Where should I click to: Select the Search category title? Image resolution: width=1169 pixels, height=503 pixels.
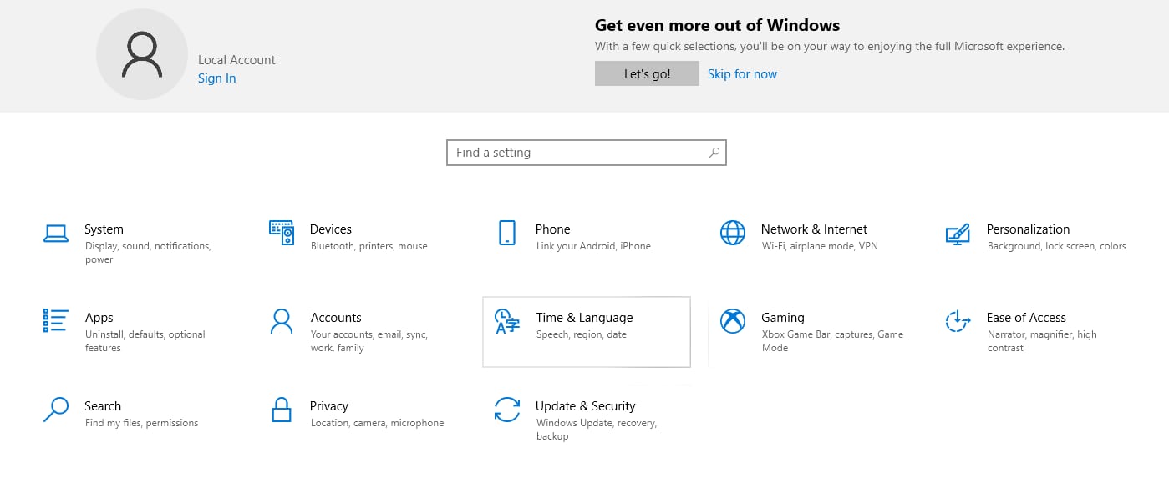tap(103, 406)
